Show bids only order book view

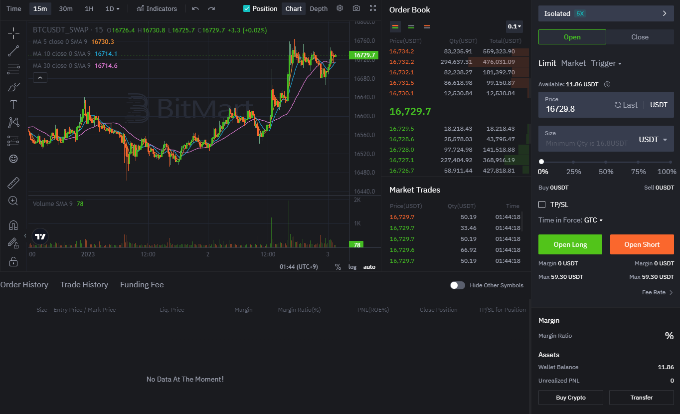pos(411,26)
